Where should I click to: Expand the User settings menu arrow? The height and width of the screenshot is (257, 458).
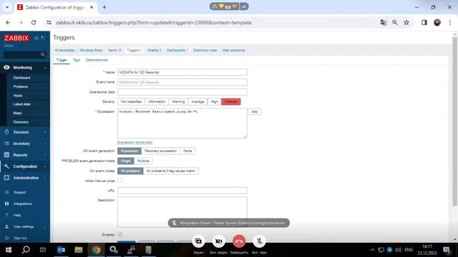click(45, 227)
